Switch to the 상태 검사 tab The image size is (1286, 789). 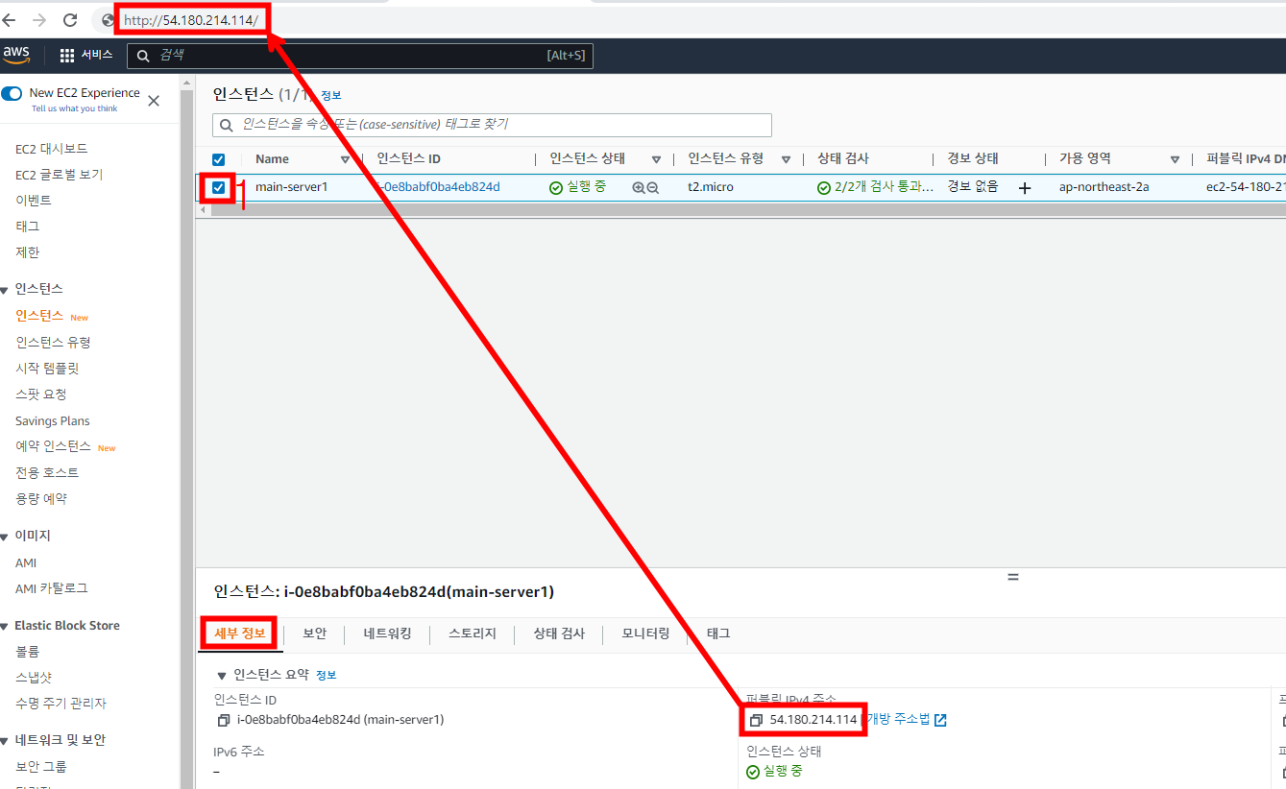[559, 634]
